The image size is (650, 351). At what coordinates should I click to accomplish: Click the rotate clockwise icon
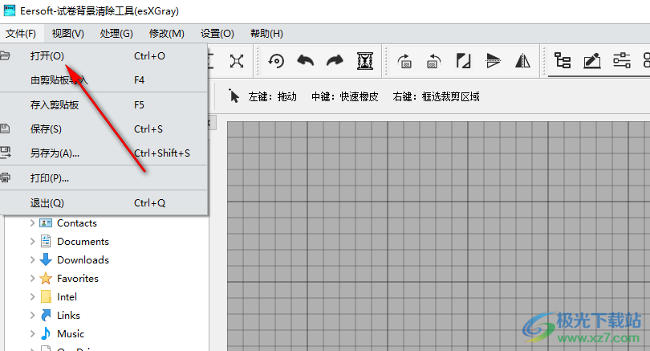pyautogui.click(x=404, y=61)
